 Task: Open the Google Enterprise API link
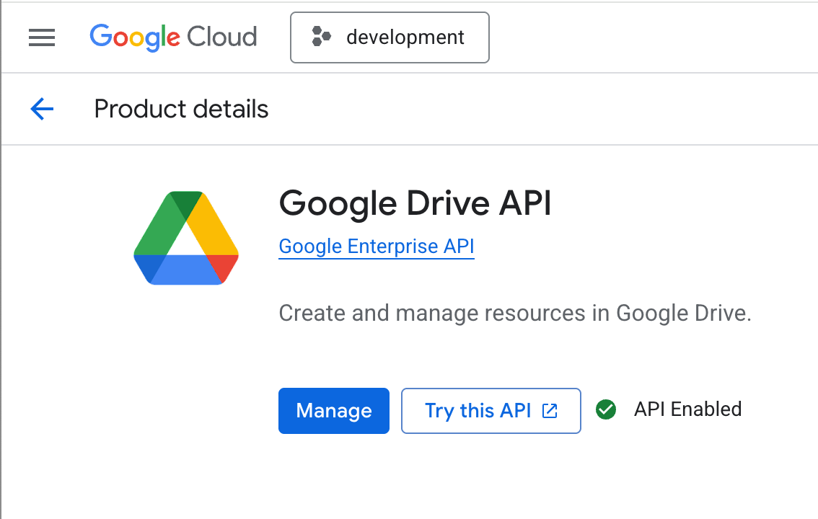pyautogui.click(x=377, y=247)
